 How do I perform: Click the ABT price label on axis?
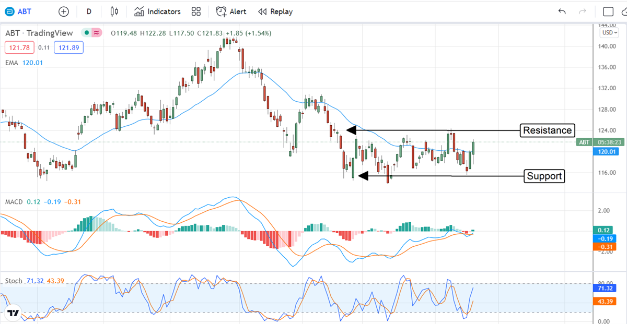[584, 142]
